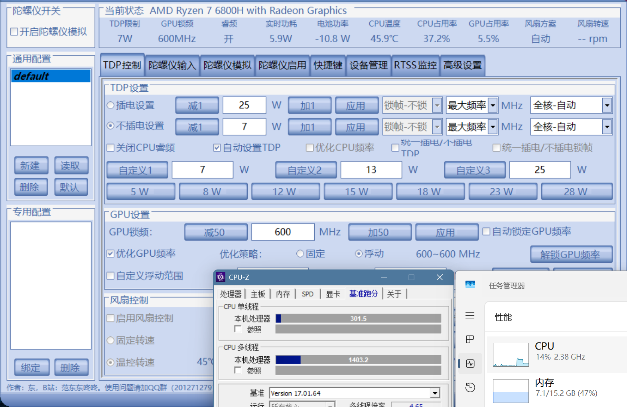This screenshot has width=627, height=407.
Task: Select the 不插电设置 radio button
Action: (111, 126)
